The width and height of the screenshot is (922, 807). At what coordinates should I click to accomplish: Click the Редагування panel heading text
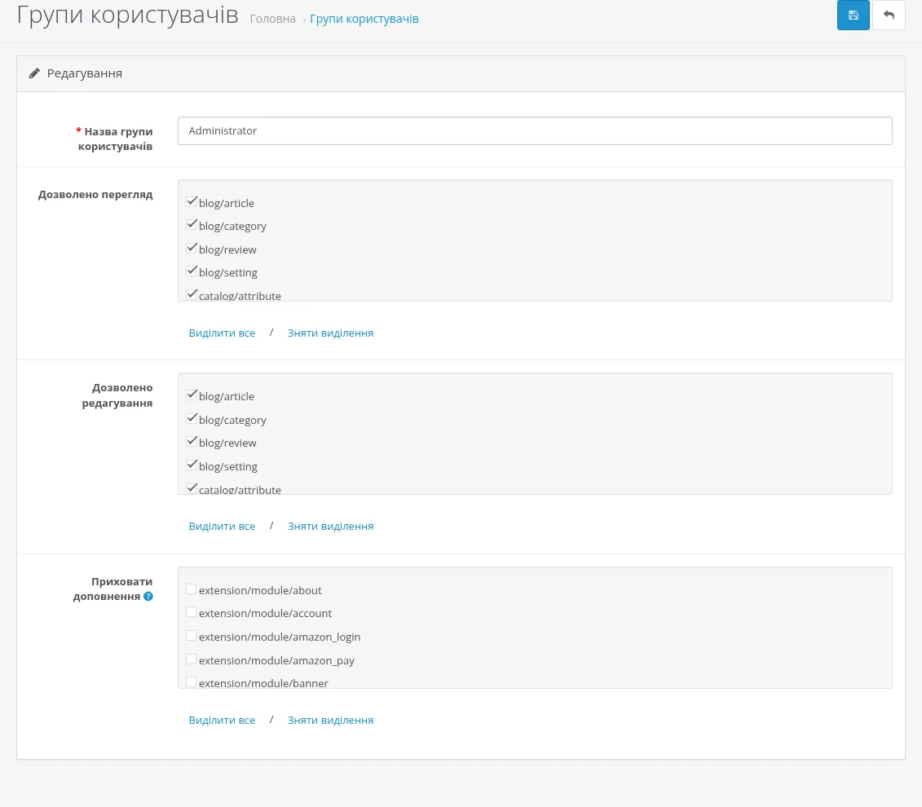(x=85, y=73)
